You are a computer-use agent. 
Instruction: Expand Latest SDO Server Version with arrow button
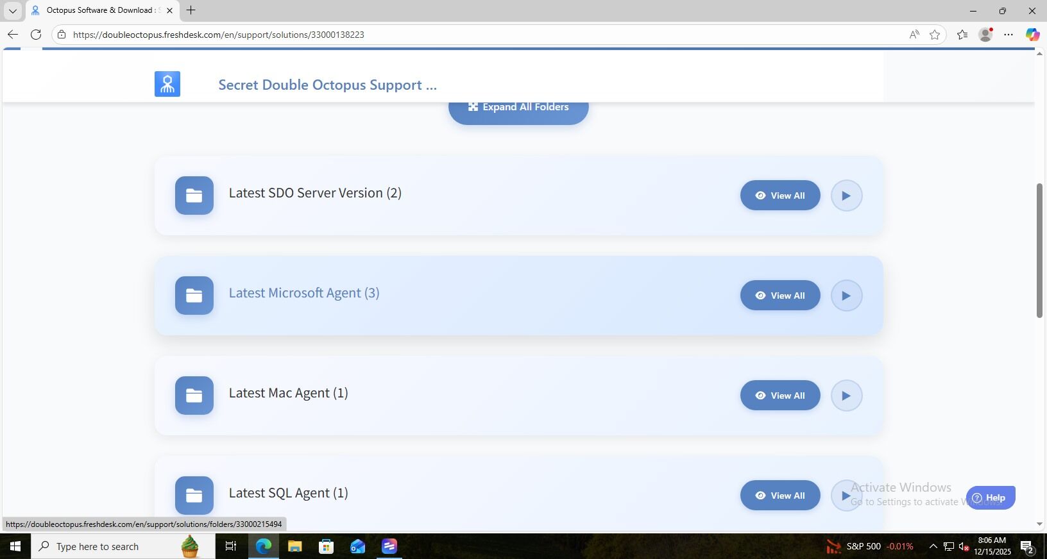click(846, 196)
